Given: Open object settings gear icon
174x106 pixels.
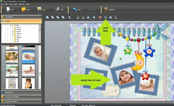Looking at the screenshot, I should pyautogui.click(x=111, y=17).
